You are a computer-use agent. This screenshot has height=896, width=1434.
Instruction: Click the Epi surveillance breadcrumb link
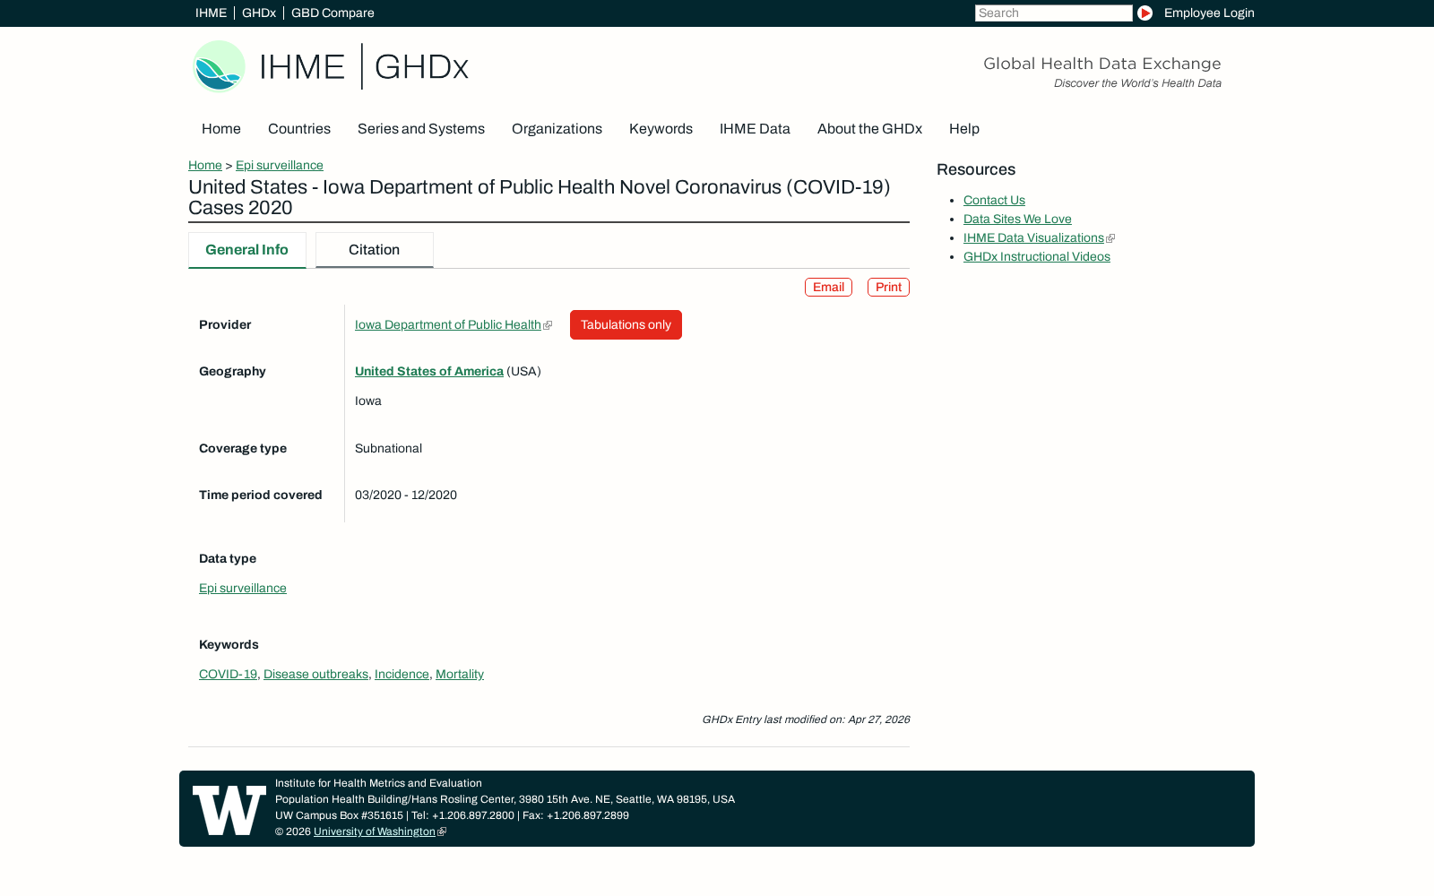click(280, 165)
